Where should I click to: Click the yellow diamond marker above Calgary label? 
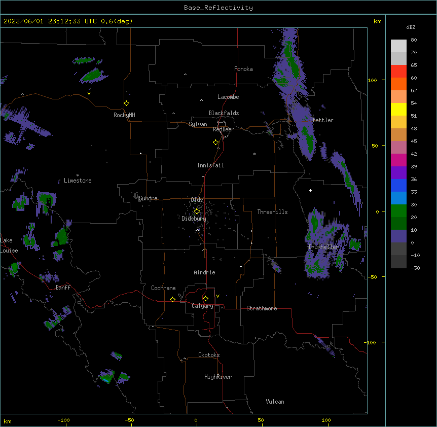[205, 299]
